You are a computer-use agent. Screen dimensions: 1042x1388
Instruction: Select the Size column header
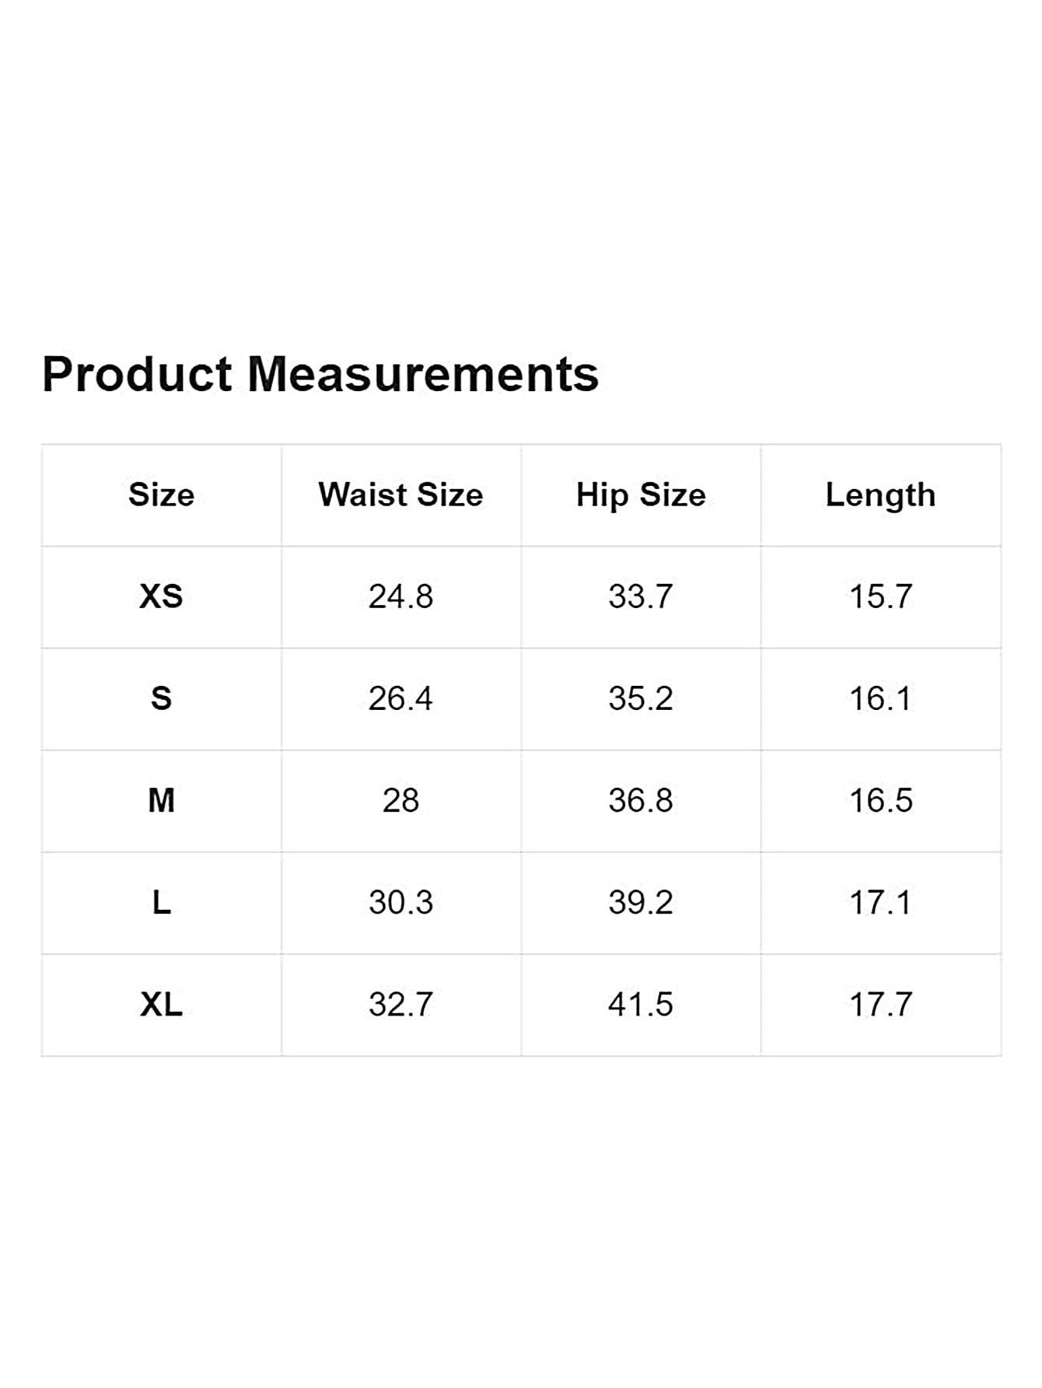[x=161, y=495]
